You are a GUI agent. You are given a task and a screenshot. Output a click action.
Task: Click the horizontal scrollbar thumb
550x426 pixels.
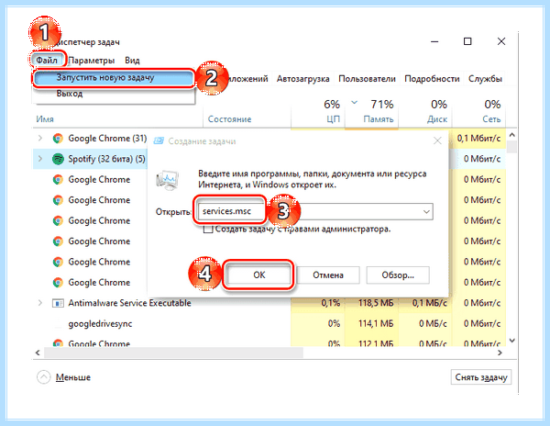point(173,353)
